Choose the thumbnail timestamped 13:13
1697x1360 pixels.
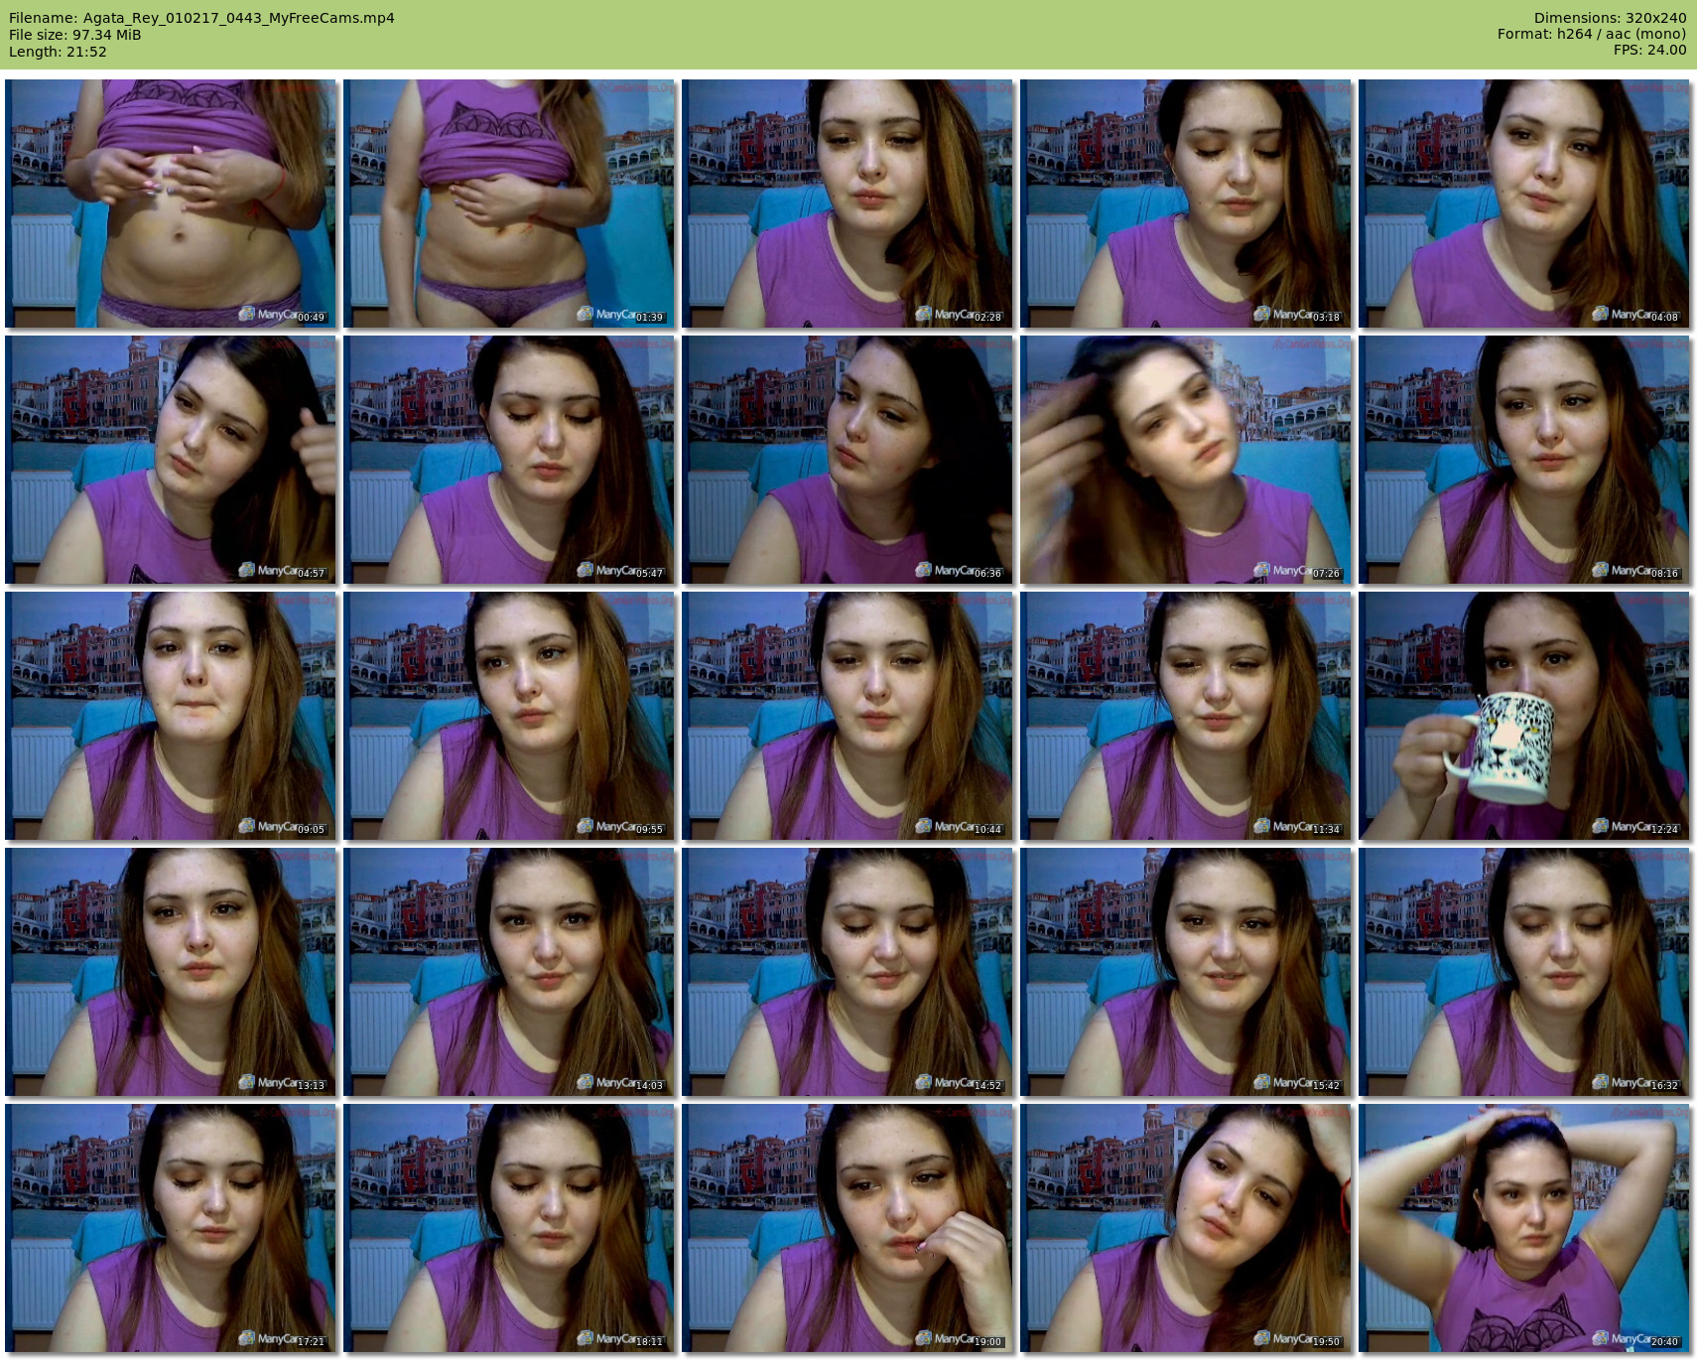[x=171, y=972]
